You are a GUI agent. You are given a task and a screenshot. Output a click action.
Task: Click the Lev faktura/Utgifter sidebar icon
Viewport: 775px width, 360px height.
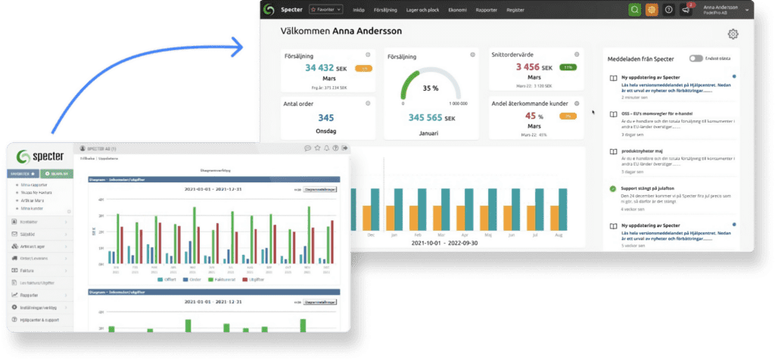click(15, 283)
